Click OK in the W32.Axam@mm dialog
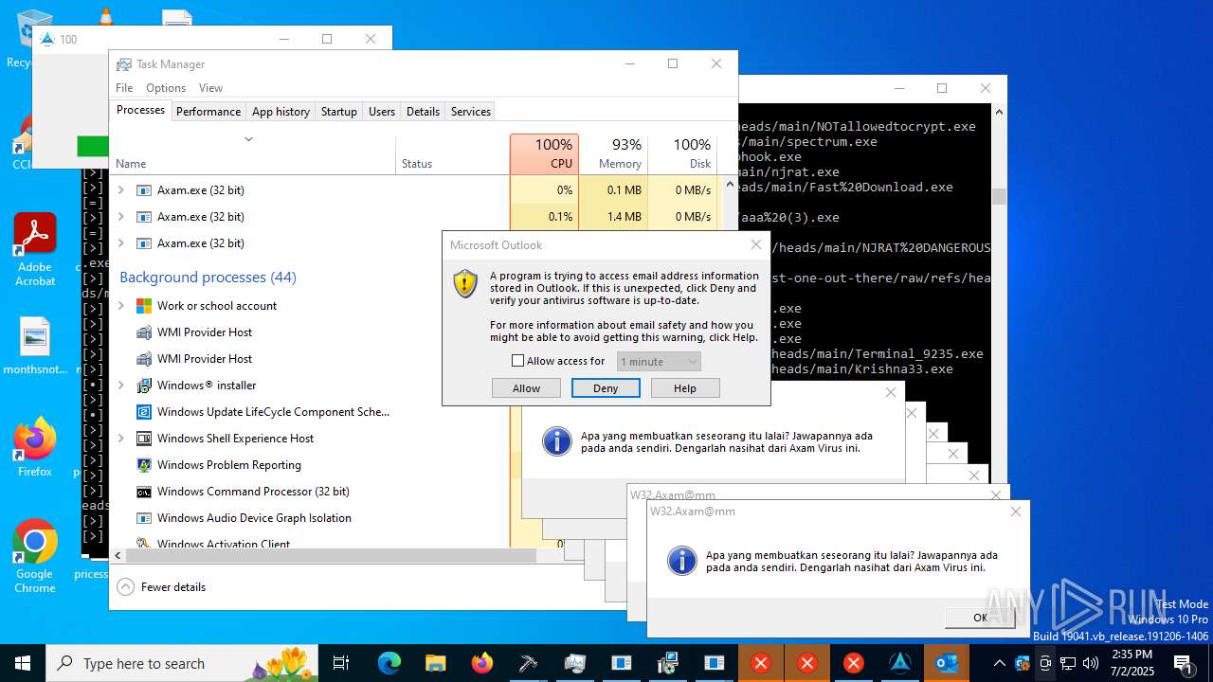The width and height of the screenshot is (1213, 682). tap(980, 618)
